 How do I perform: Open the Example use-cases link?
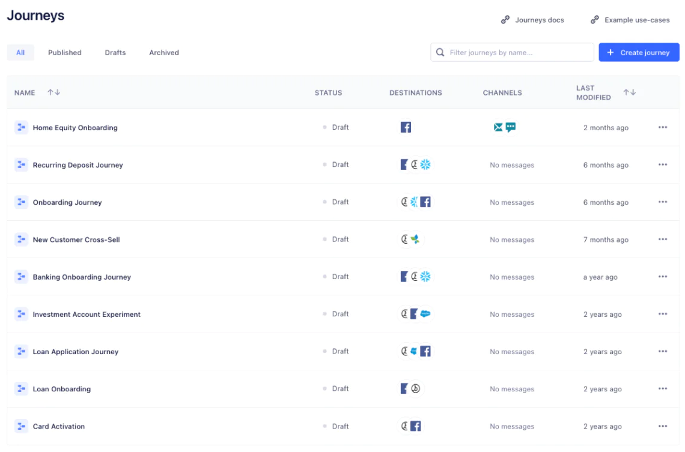(636, 20)
